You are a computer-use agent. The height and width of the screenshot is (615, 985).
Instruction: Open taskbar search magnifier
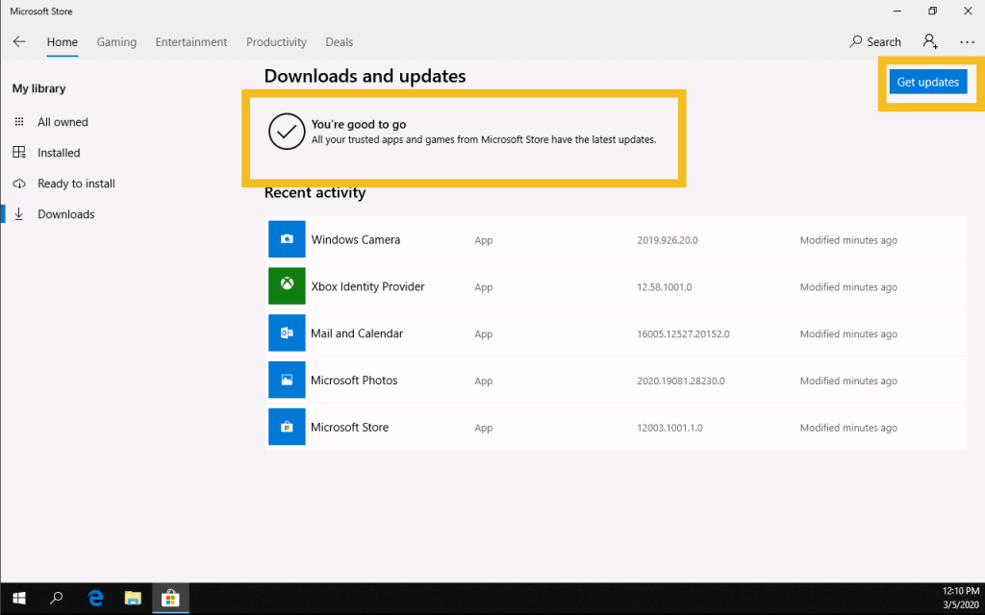click(x=57, y=599)
